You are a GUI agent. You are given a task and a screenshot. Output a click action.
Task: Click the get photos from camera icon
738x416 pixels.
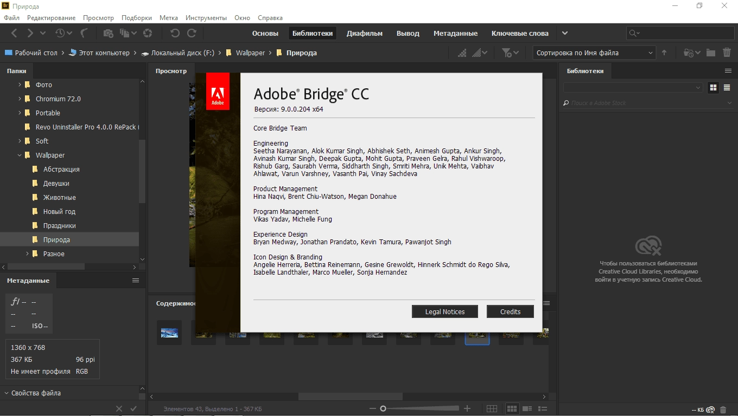[109, 33]
